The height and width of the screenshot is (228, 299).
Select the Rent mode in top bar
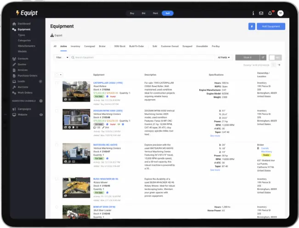click(156, 13)
